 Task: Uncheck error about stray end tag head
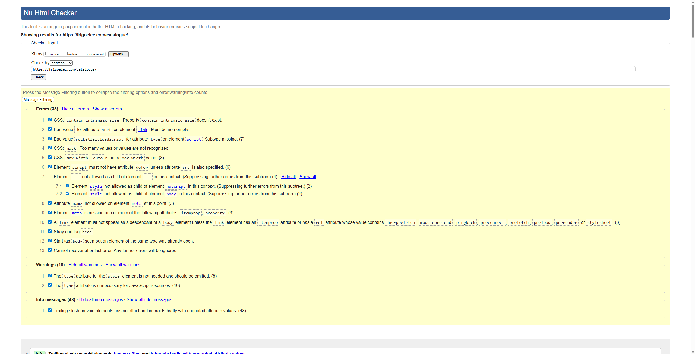click(x=50, y=231)
